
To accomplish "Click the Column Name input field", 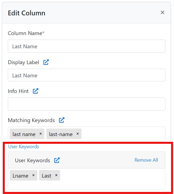I will (x=87, y=46).
